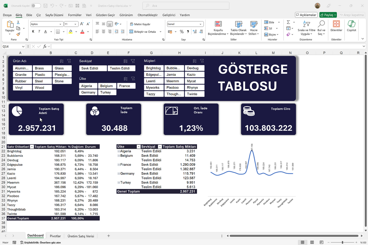Open the Görünüm ribbon tab

[x=126, y=15]
